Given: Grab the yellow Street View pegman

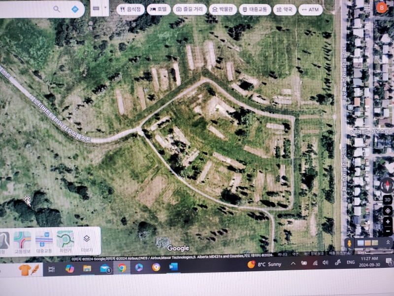Looking at the screenshot, I should coord(349,243).
